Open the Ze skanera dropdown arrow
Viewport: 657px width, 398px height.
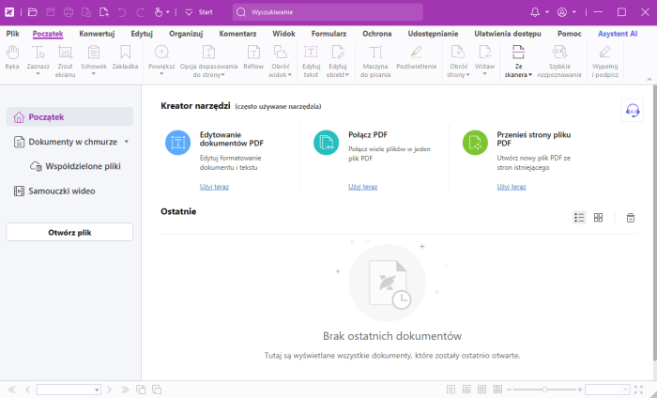click(x=530, y=74)
